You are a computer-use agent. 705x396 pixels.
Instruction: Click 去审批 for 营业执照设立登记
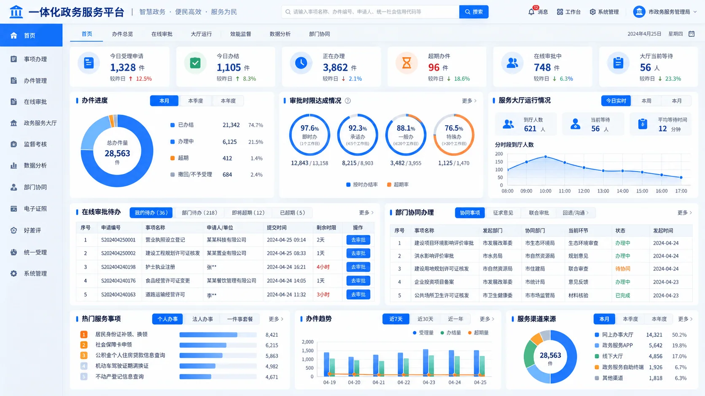click(358, 240)
